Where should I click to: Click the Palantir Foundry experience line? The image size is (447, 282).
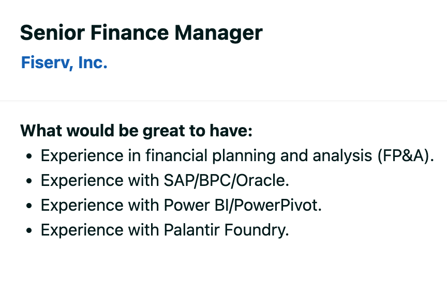[165, 230]
